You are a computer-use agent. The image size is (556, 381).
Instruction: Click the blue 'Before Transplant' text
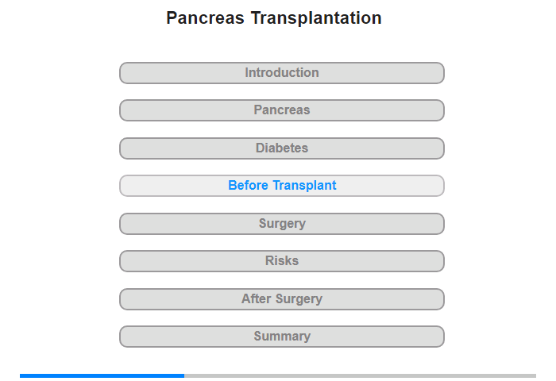point(282,186)
